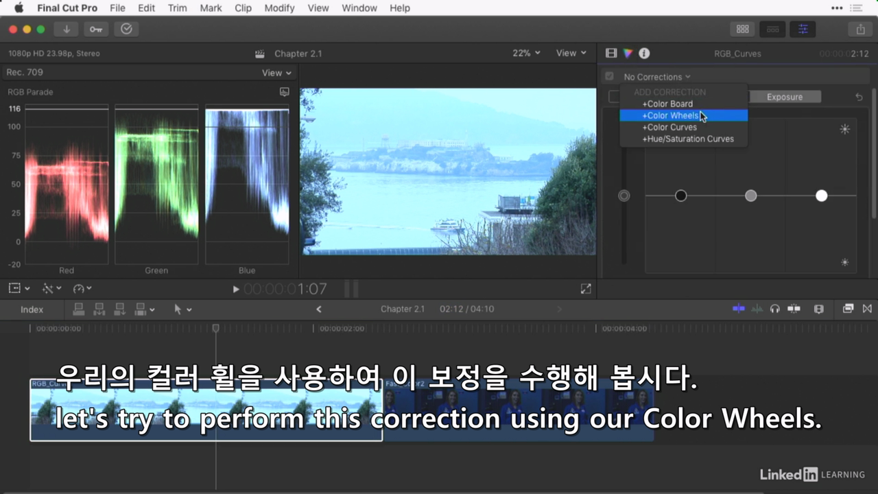Open the scopes View dropdown
This screenshot has width=878, height=494.
tap(276, 73)
